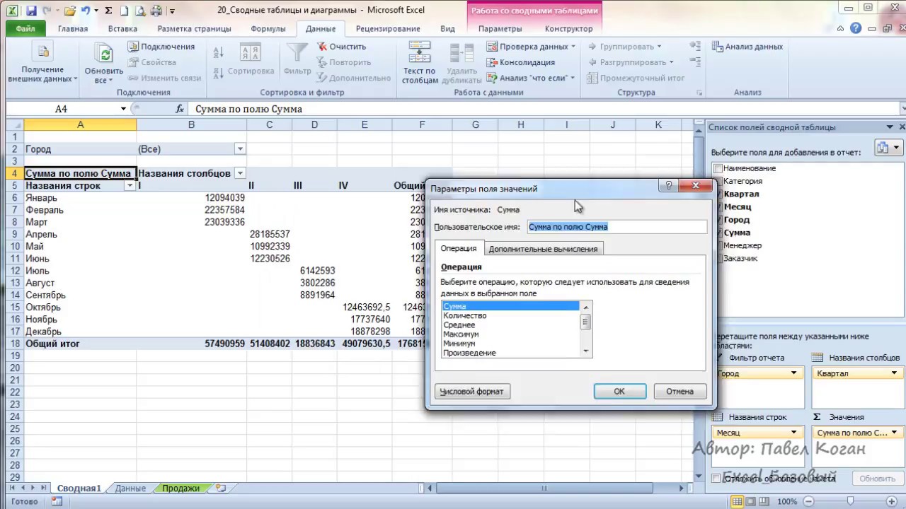Click the Undo arrow in quick access toolbar
Viewport: 906px width, 509px height.
[x=86, y=11]
